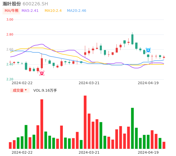This screenshot has height=156, width=176.
Task: Click the blue bear signal marker icon
Action: tap(148, 50)
